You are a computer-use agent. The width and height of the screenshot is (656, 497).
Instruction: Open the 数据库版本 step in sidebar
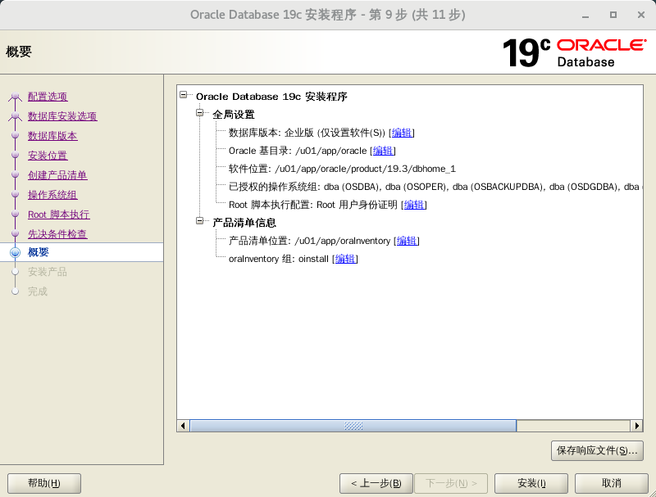point(52,136)
